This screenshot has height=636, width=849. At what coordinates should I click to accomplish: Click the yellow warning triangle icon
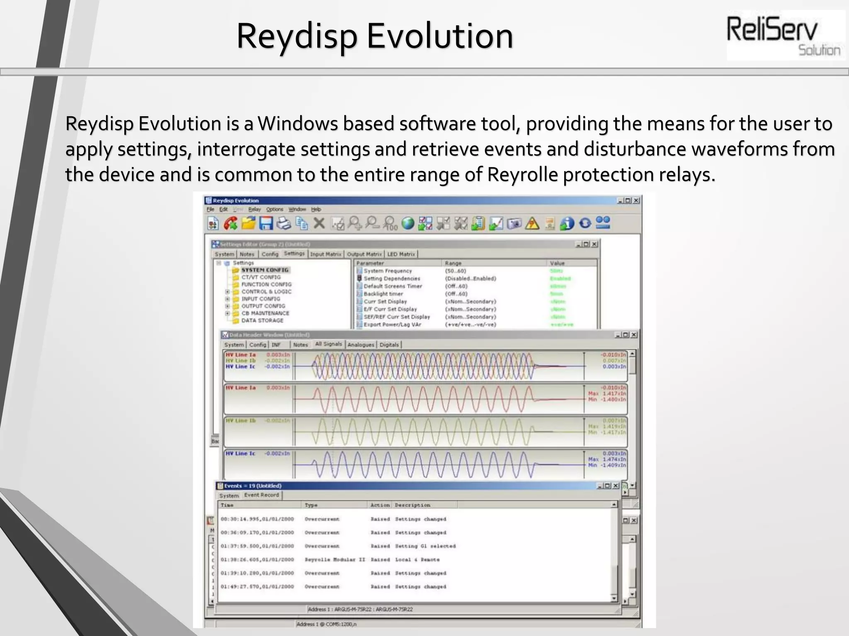coord(532,224)
